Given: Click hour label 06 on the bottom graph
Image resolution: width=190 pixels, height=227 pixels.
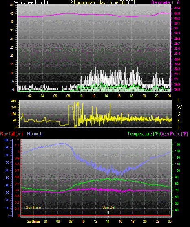Looking at the screenshot, I should pos(58,221).
